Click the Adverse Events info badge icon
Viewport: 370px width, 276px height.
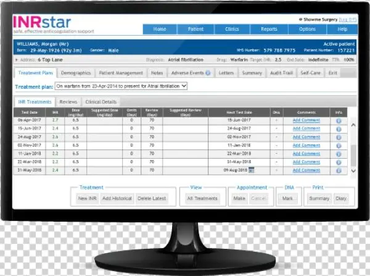pos(208,73)
